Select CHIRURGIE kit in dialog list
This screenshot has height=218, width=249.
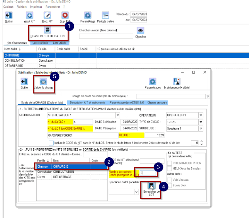tap(72, 166)
